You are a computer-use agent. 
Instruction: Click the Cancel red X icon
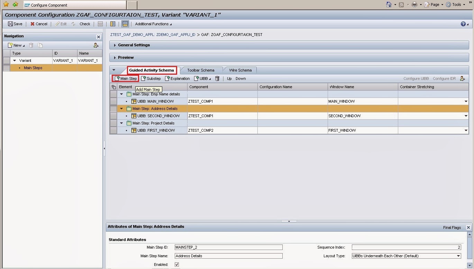click(x=33, y=24)
